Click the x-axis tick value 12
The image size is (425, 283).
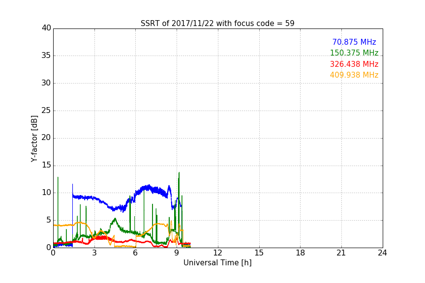coord(217,253)
